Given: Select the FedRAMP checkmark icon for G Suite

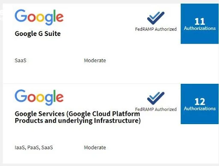Looking at the screenshot, I should pyautogui.click(x=156, y=18).
